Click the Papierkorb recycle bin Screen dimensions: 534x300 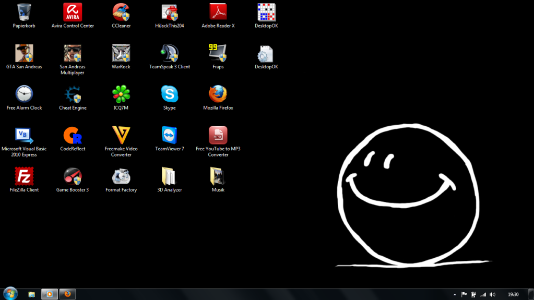click(x=24, y=12)
